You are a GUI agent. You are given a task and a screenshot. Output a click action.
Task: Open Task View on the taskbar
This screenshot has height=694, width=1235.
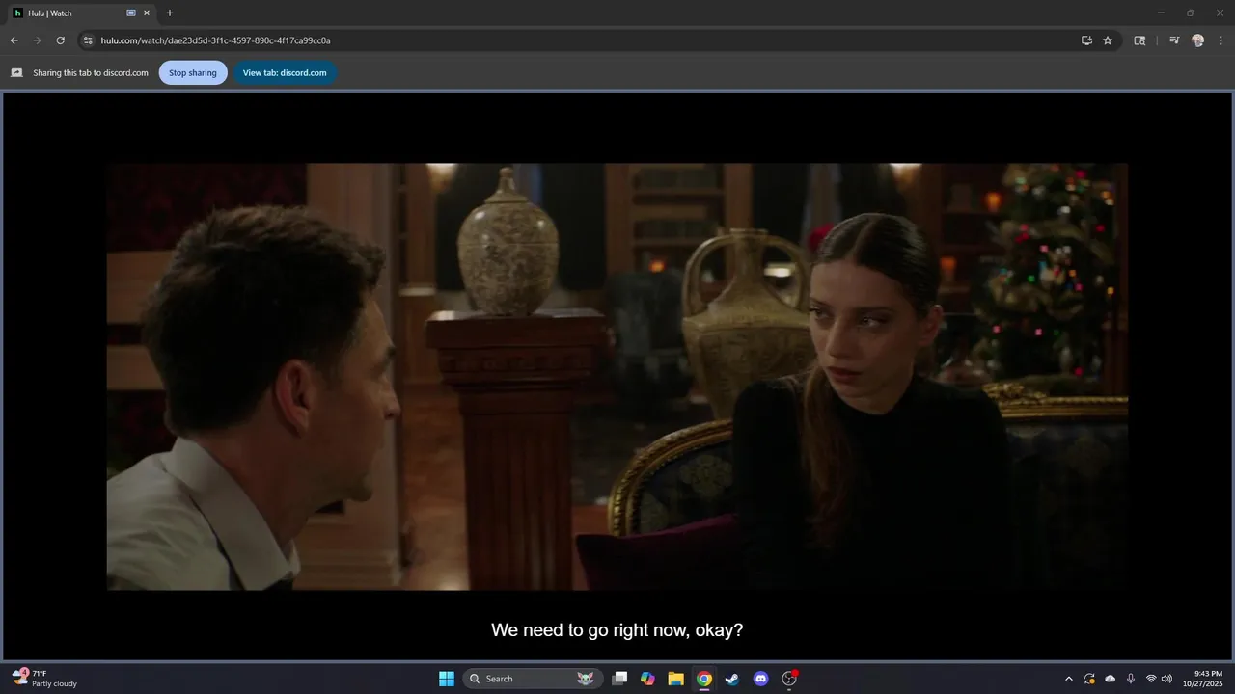tap(620, 679)
